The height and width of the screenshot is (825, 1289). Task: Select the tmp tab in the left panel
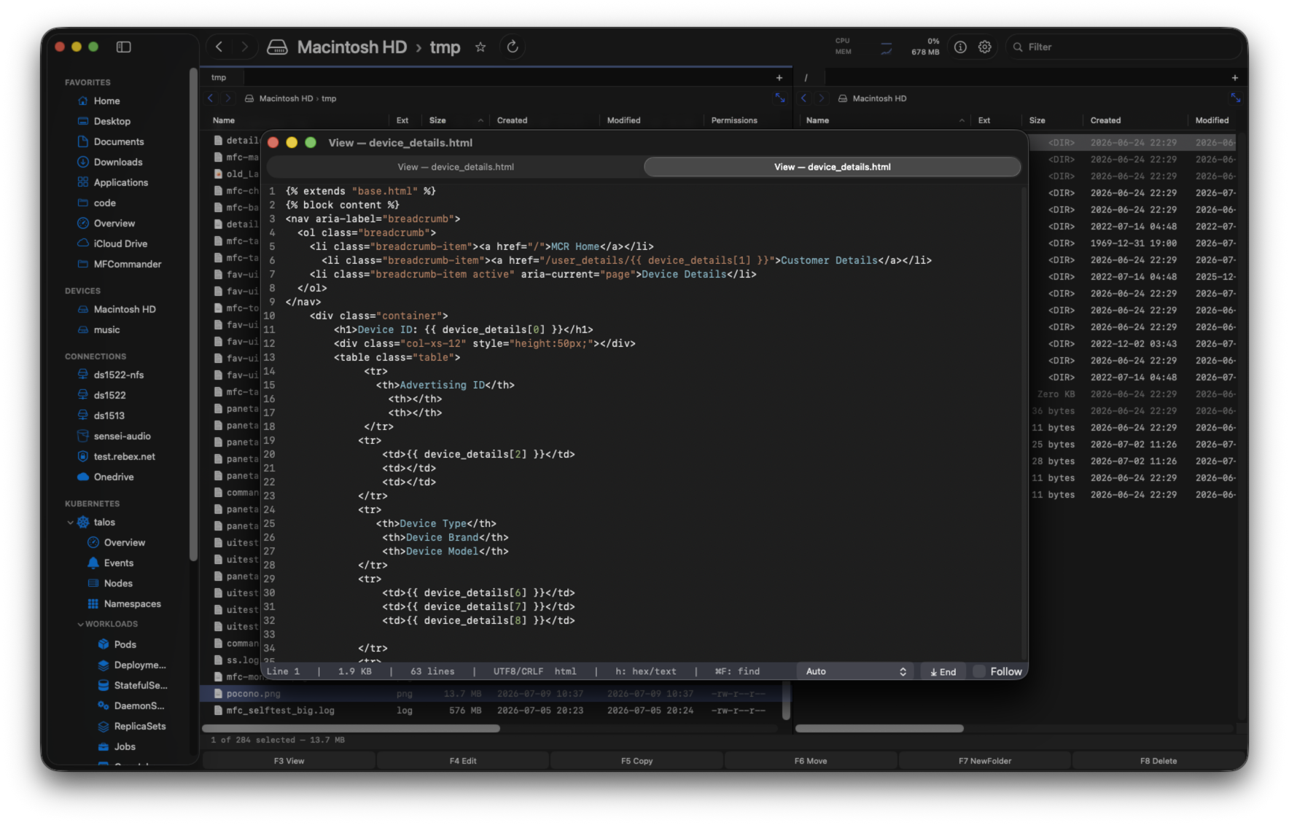click(x=219, y=77)
